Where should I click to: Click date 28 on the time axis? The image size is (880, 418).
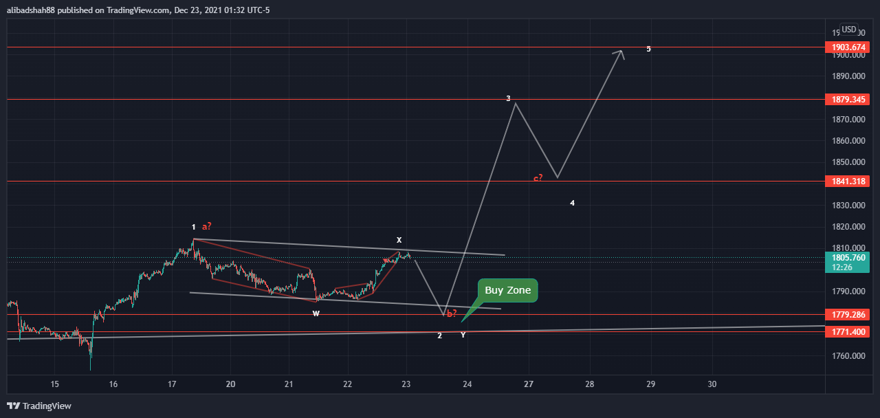pos(590,384)
